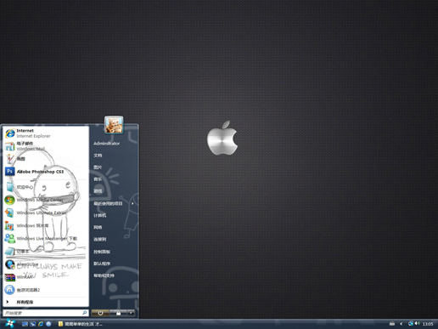Image resolution: width=438 pixels, height=329 pixels.
Task: Open Games (游戏) in Start menu
Action: click(98, 191)
